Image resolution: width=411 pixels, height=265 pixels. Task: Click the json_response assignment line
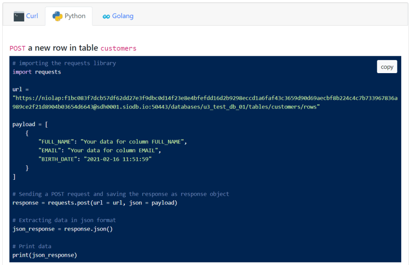[x=63, y=229]
